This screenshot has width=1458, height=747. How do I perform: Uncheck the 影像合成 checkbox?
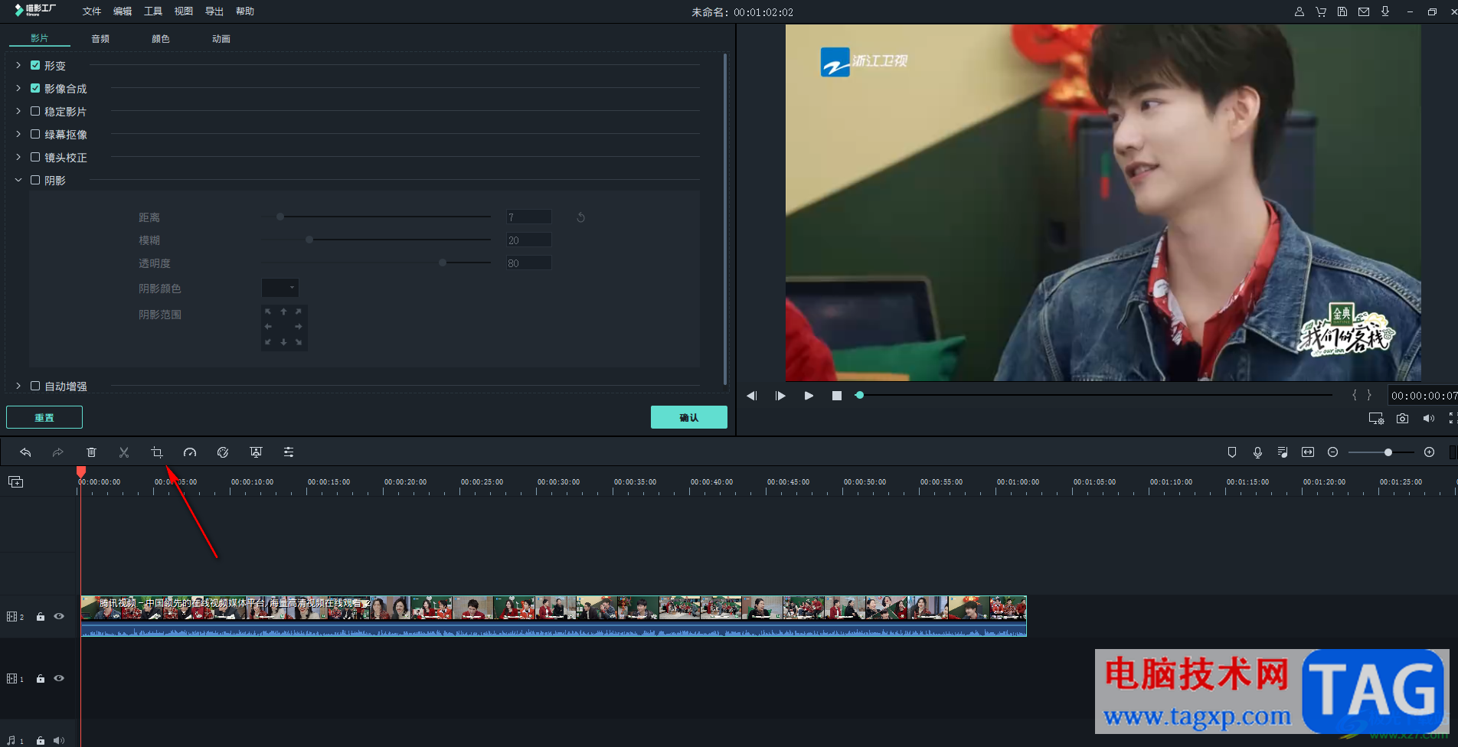coord(35,89)
